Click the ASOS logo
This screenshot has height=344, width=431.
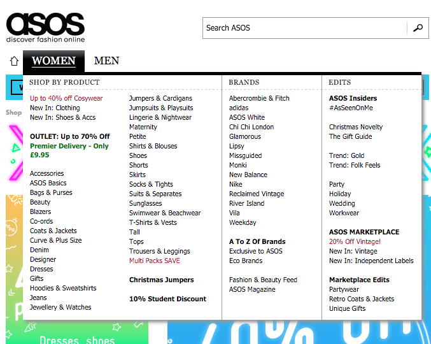click(x=45, y=27)
